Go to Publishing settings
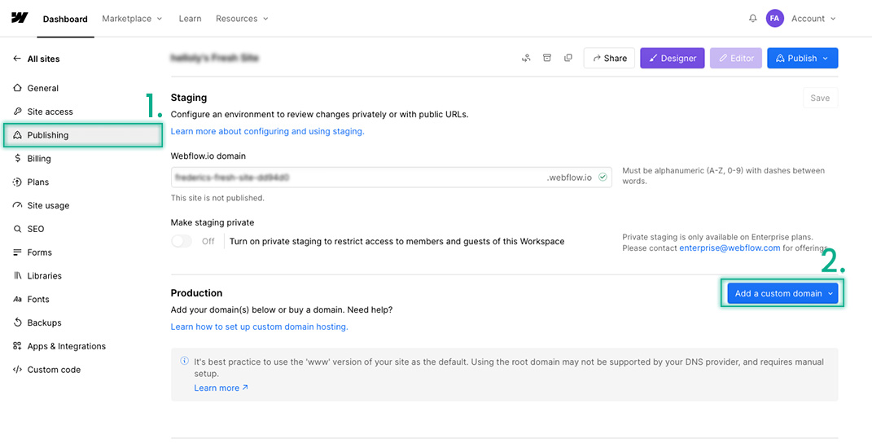The image size is (872, 443). coord(83,135)
